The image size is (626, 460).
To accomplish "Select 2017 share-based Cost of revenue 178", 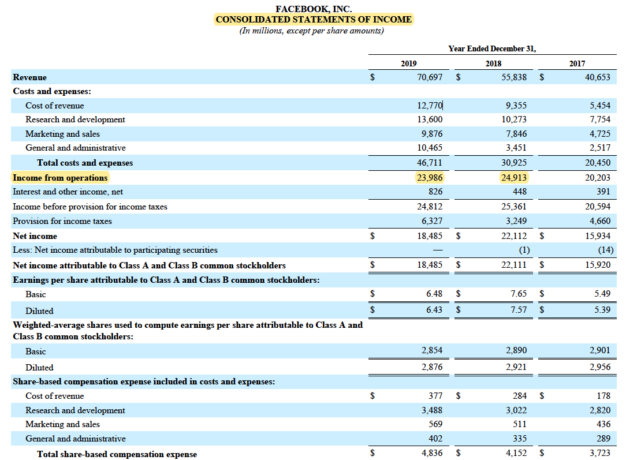I will [x=603, y=395].
